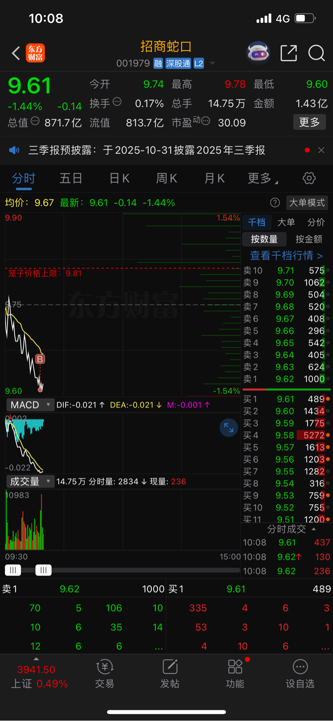333x721 pixels.
Task: Open 设自选 watchlist icon
Action: (x=300, y=674)
